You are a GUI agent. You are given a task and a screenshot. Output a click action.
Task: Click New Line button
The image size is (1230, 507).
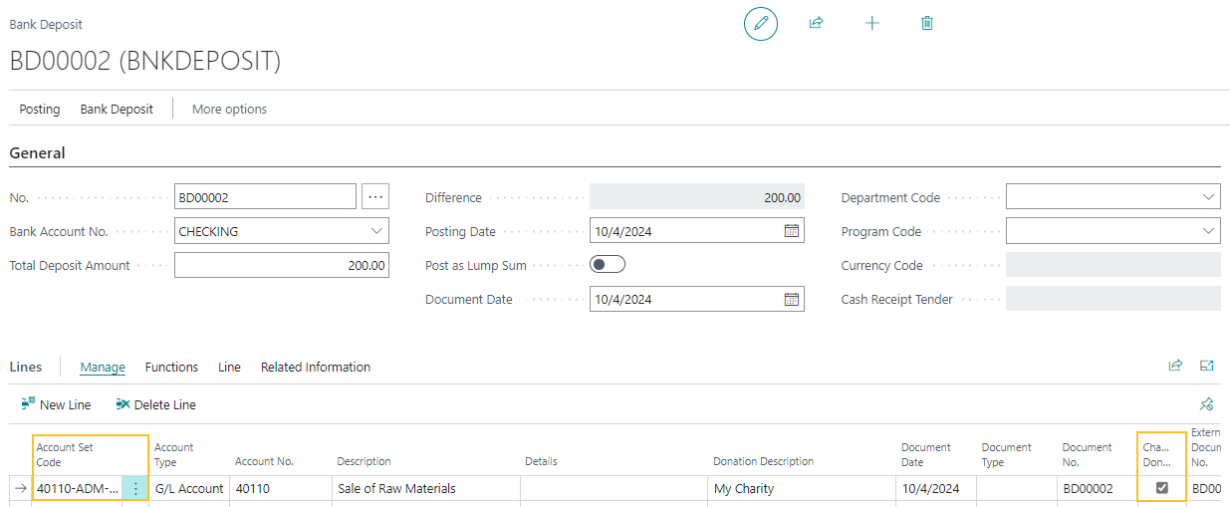[x=56, y=404]
